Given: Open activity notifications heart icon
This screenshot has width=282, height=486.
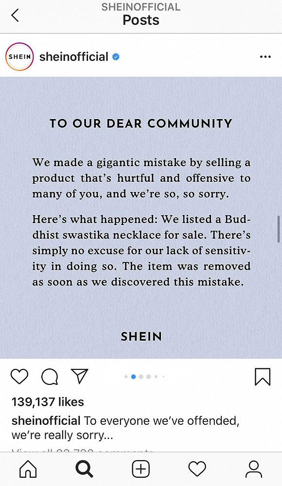Looking at the screenshot, I should coord(197,469).
